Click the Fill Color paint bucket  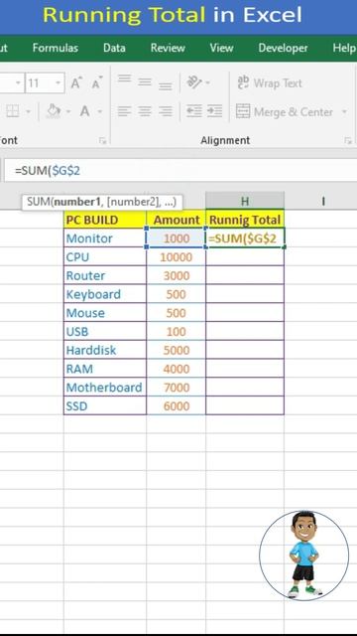(x=54, y=110)
